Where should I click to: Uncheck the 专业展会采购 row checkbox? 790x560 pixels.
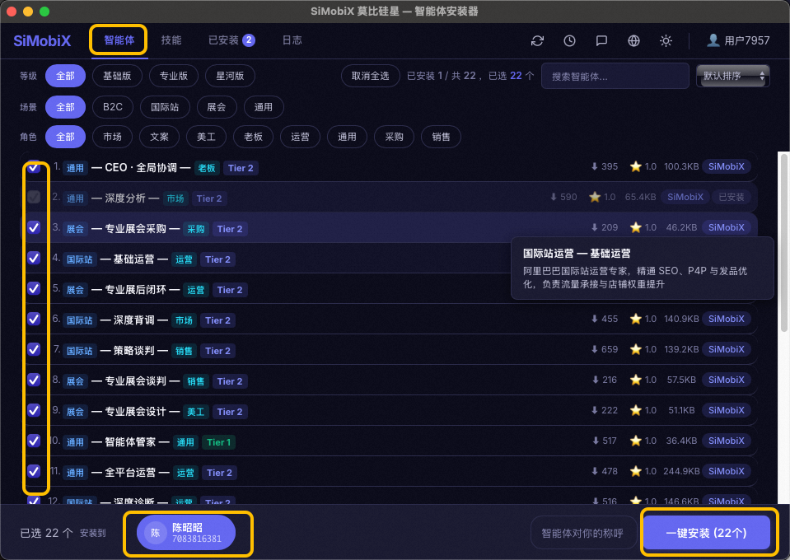(34, 227)
